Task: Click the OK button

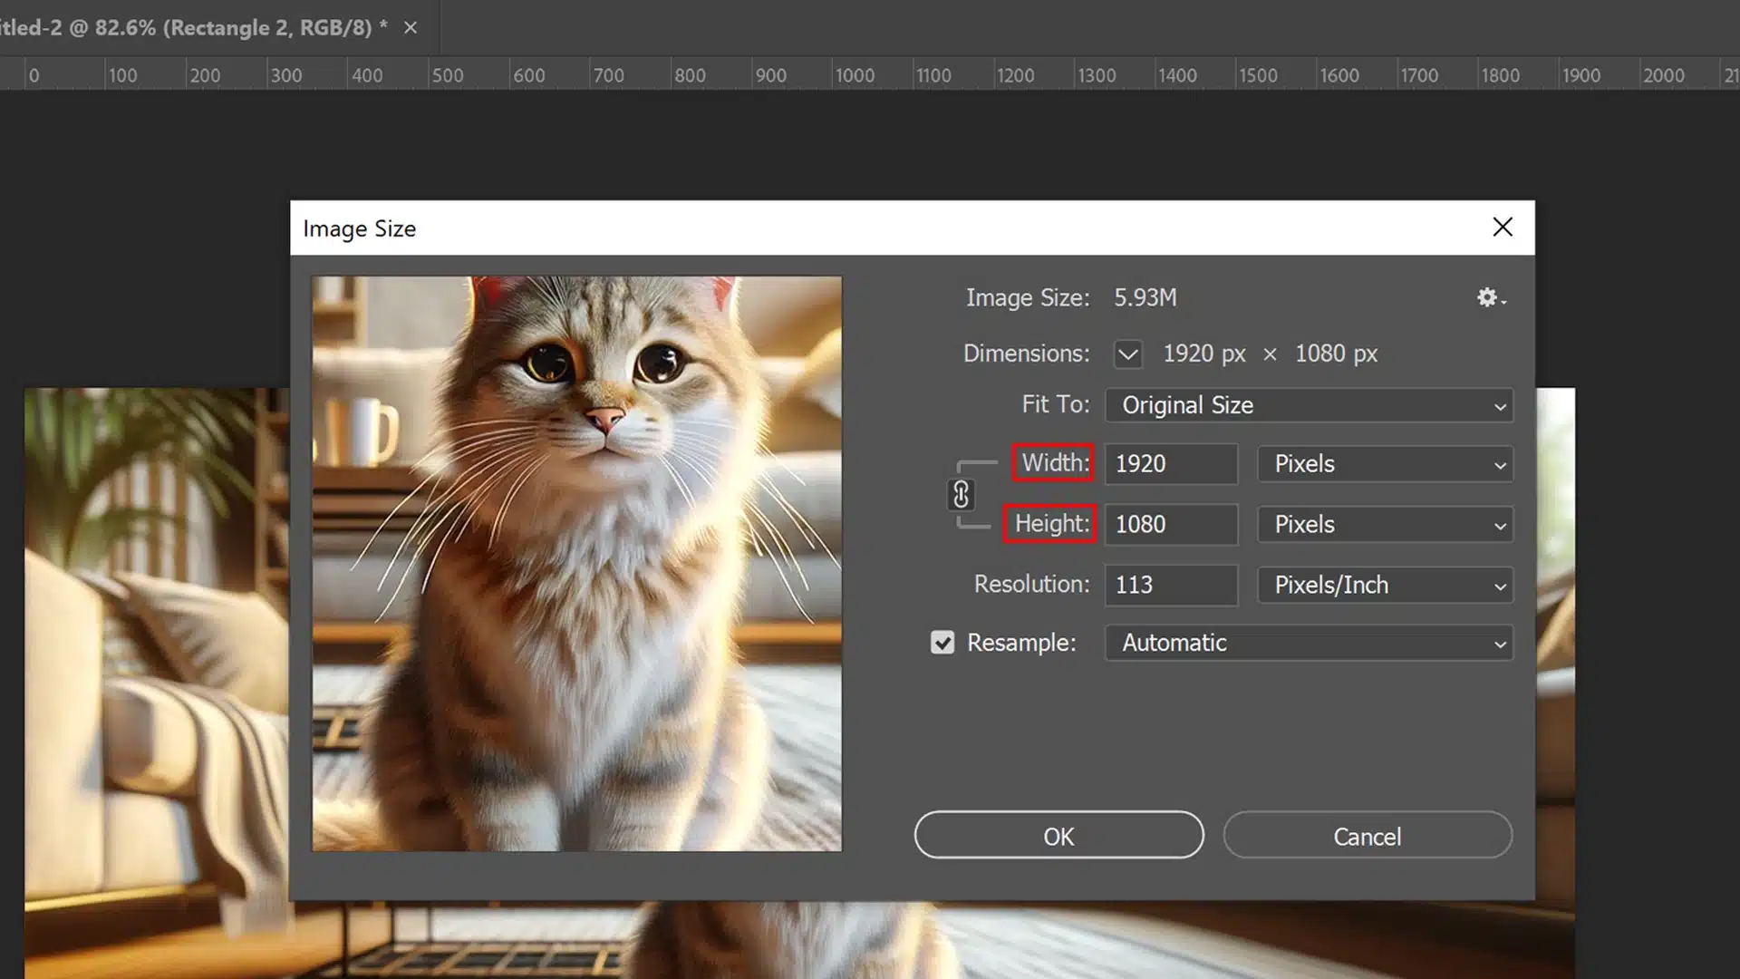Action: click(1058, 835)
